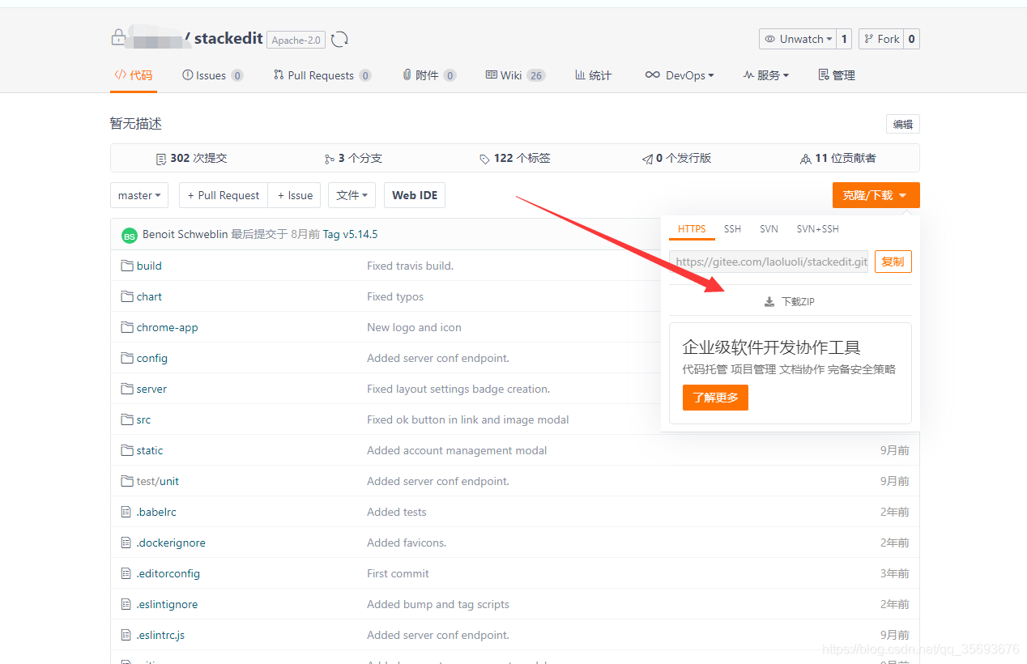Click the static folder icon
This screenshot has width=1027, height=664.
coord(126,450)
